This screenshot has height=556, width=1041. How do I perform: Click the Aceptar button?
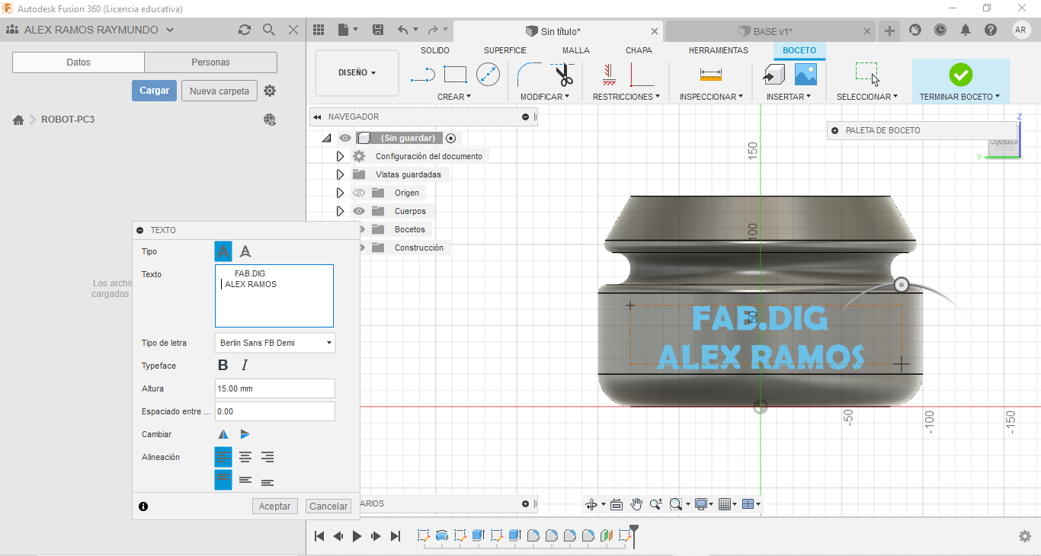coord(274,506)
